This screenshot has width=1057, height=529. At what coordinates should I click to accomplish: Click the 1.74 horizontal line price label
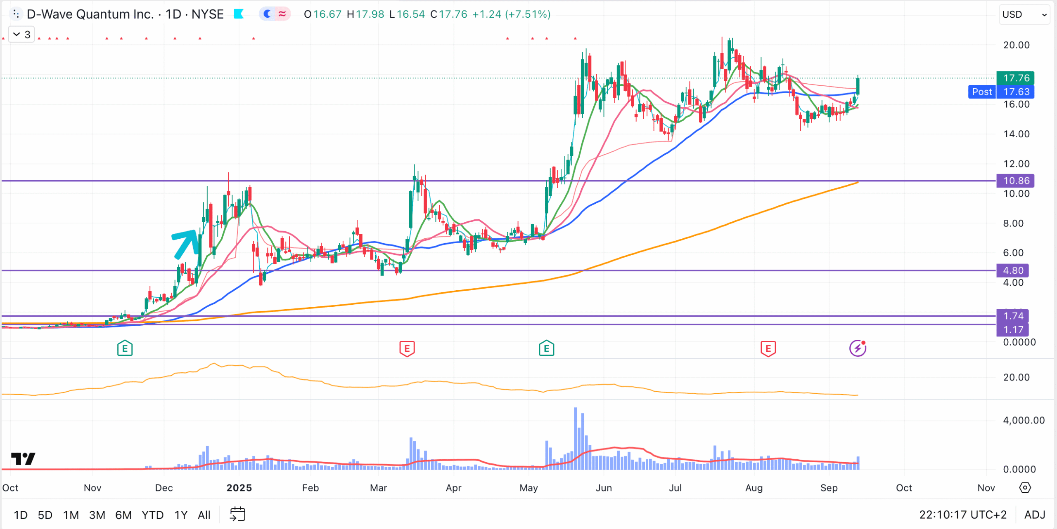tap(1013, 316)
